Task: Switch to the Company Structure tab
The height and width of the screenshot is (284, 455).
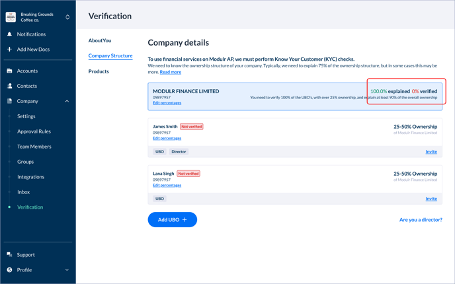Action: pos(110,55)
